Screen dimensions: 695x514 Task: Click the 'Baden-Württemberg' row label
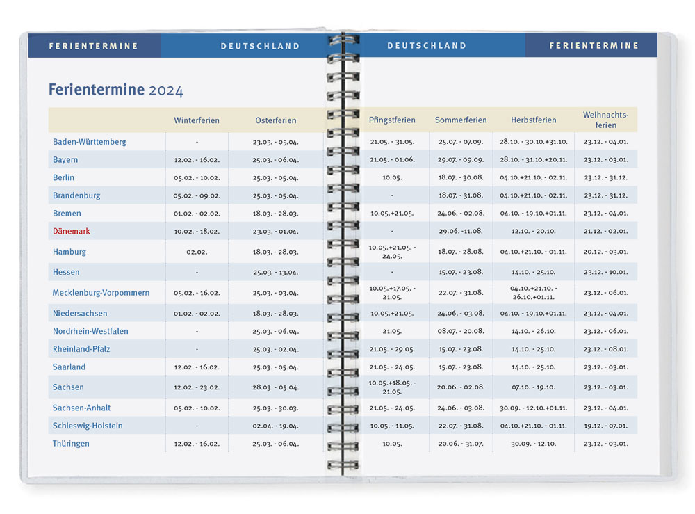(90, 142)
